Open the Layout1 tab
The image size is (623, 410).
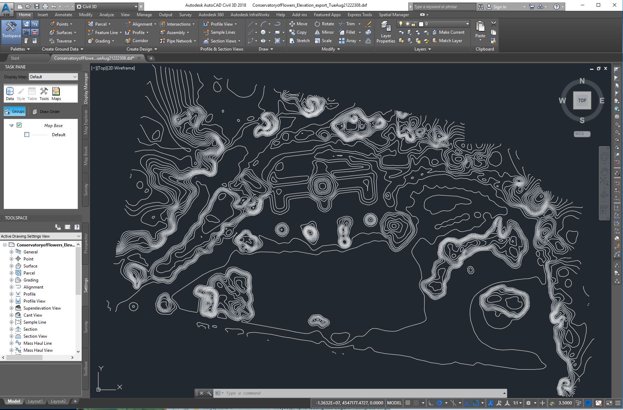tap(35, 401)
